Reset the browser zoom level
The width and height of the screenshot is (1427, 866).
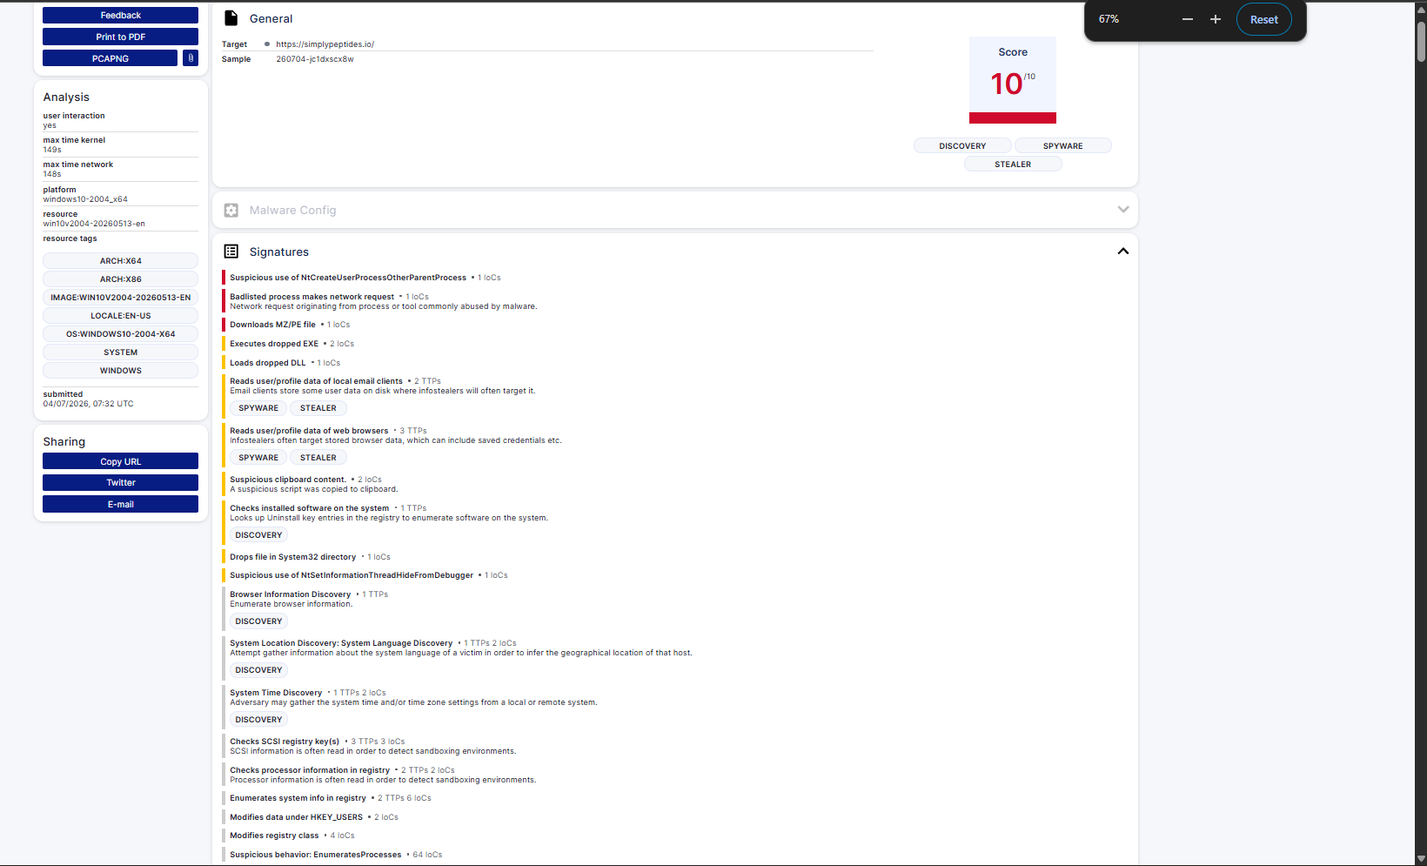click(1264, 19)
